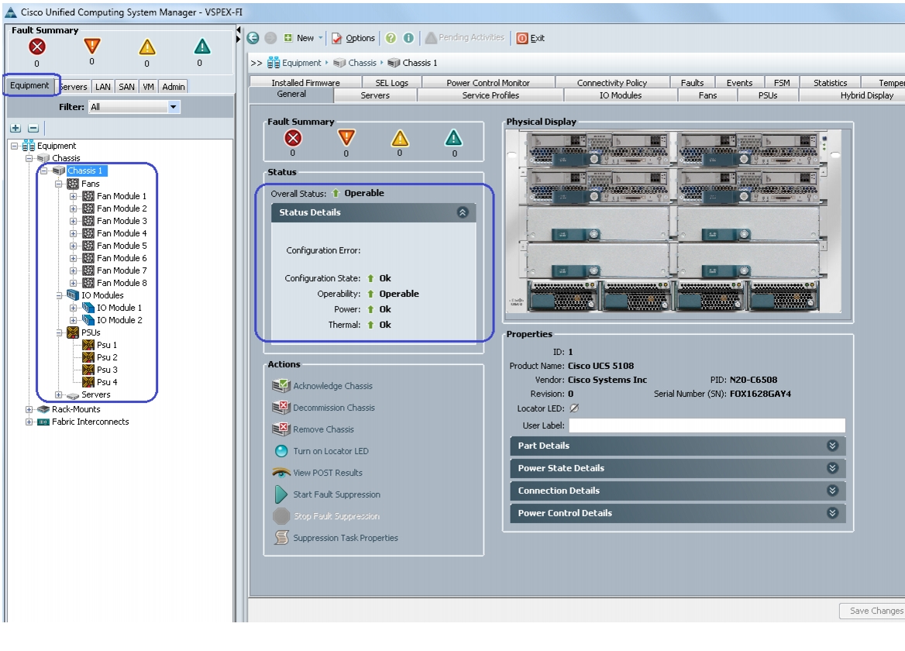Open the SEL Logs tab
This screenshot has width=905, height=651.
click(x=391, y=82)
